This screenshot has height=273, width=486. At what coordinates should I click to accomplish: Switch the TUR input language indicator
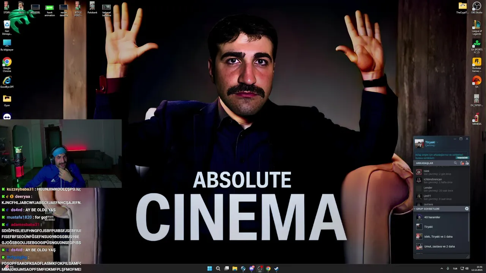click(x=455, y=268)
